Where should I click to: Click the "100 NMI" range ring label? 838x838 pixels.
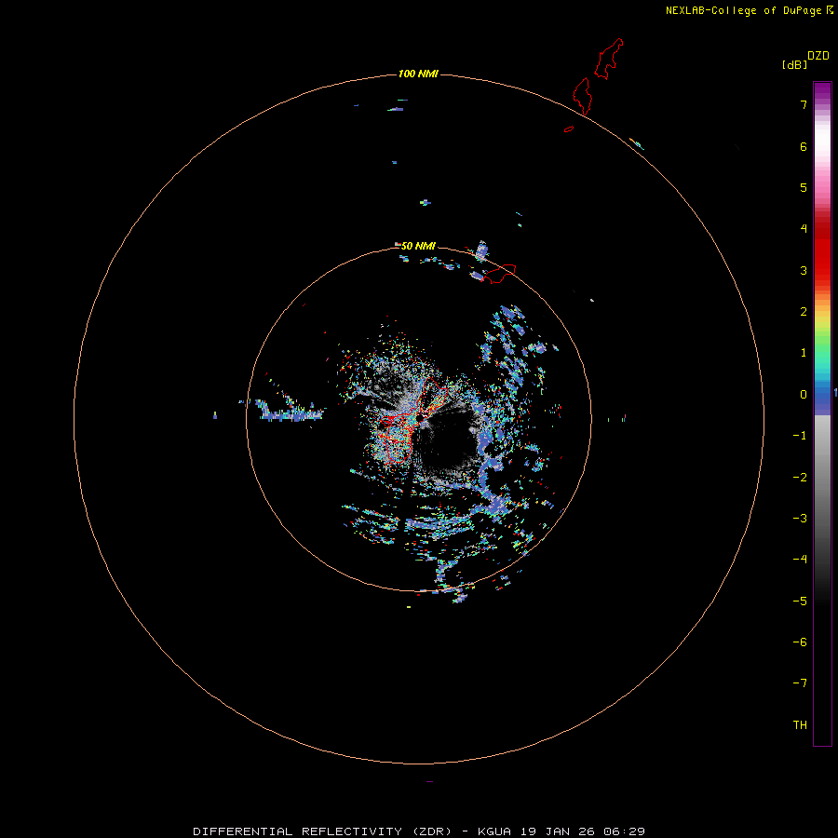(x=418, y=74)
